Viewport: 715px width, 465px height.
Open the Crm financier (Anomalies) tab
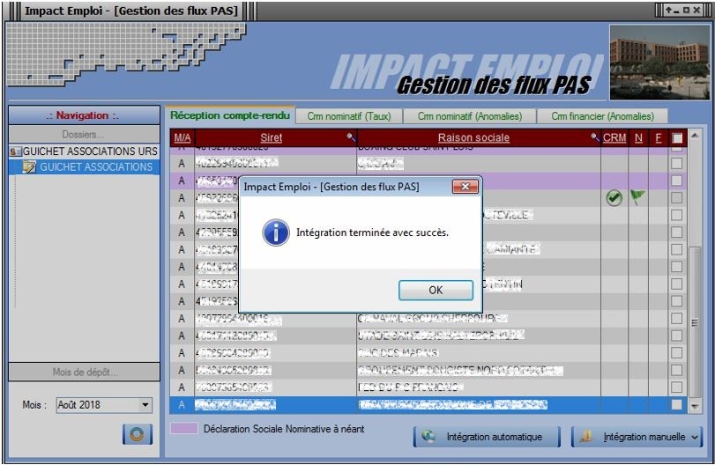[x=602, y=116]
